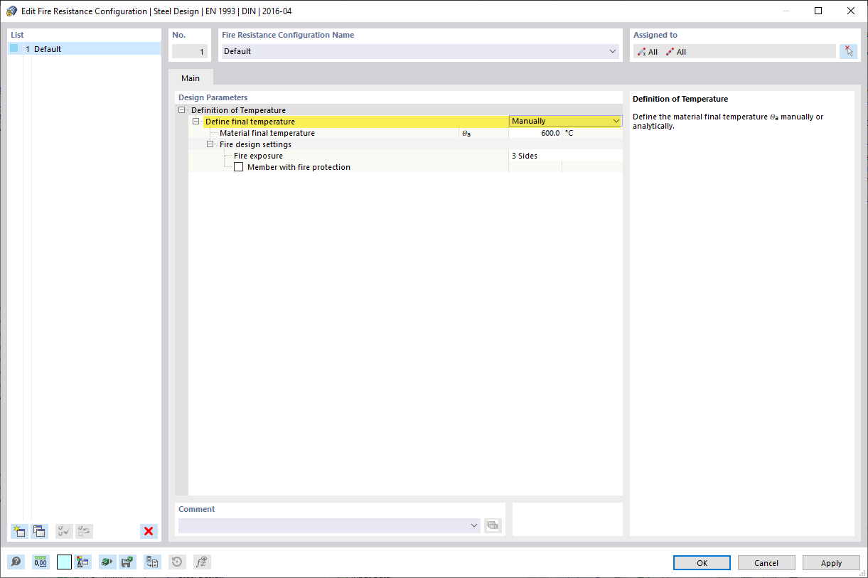Screen dimensions: 868x578
Task: Enable Member with fire protection checkbox
Action: (x=238, y=167)
